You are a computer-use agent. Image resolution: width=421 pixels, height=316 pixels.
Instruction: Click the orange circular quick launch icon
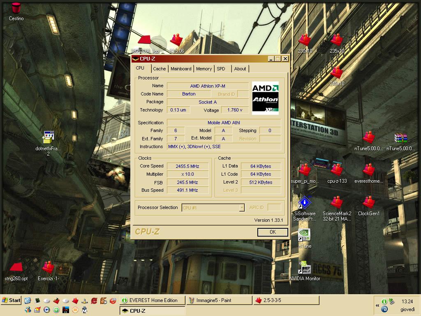[x=75, y=310]
